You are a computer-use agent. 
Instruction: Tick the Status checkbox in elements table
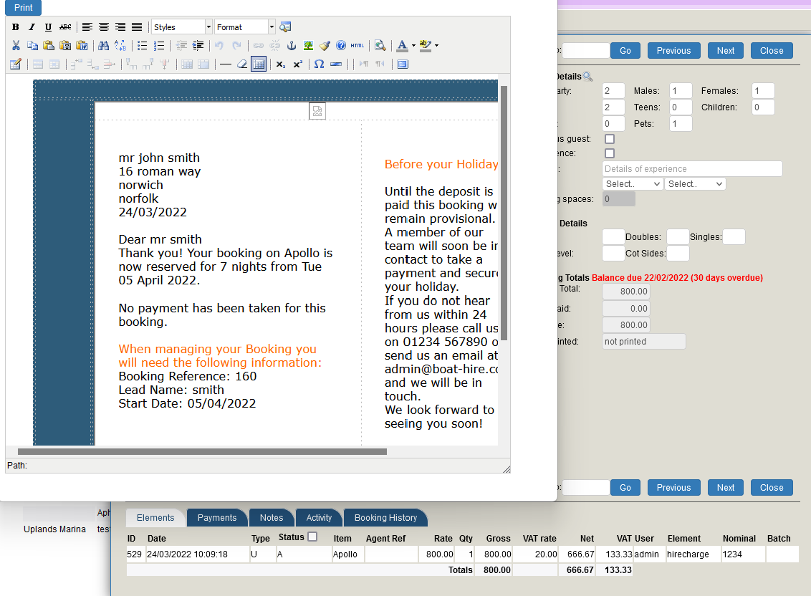[x=312, y=537]
